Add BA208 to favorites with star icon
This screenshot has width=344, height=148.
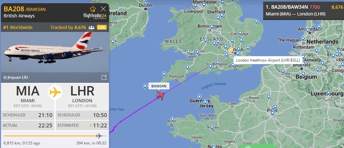[x=93, y=9]
